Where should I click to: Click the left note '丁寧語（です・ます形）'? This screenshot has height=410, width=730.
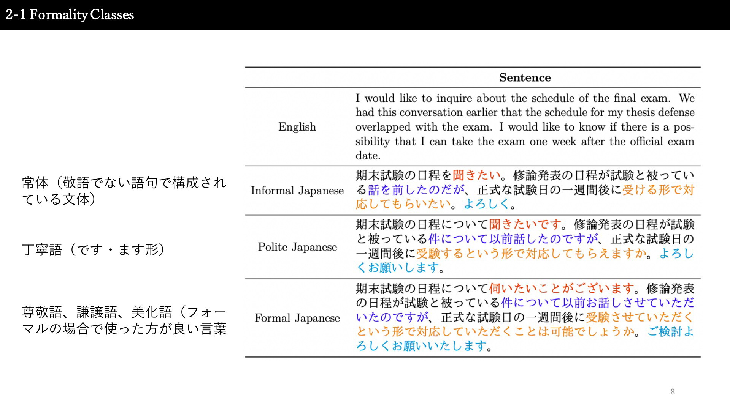pyautogui.click(x=93, y=250)
